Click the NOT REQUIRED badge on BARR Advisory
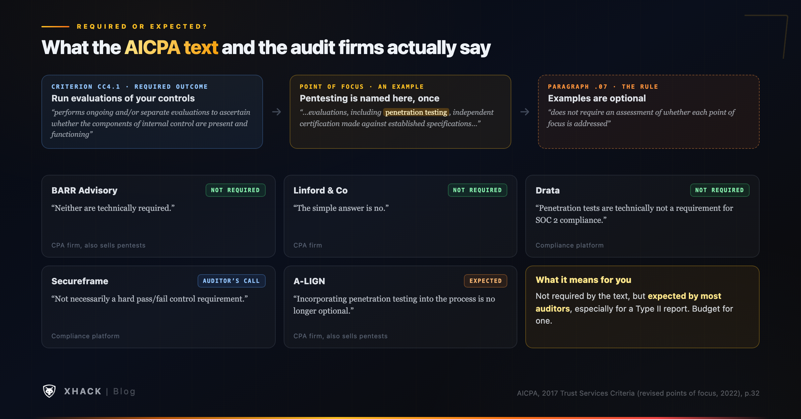The width and height of the screenshot is (801, 419). tap(235, 190)
